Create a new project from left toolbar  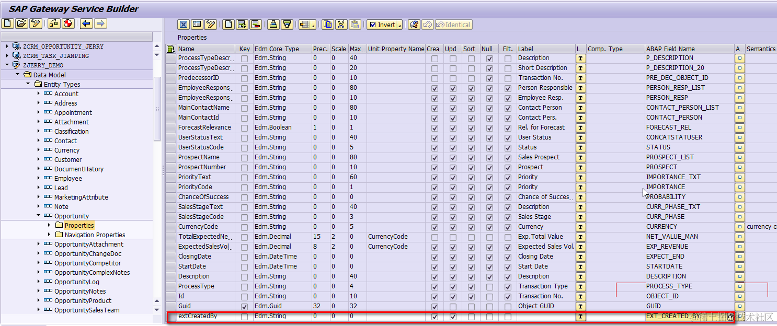(x=7, y=24)
